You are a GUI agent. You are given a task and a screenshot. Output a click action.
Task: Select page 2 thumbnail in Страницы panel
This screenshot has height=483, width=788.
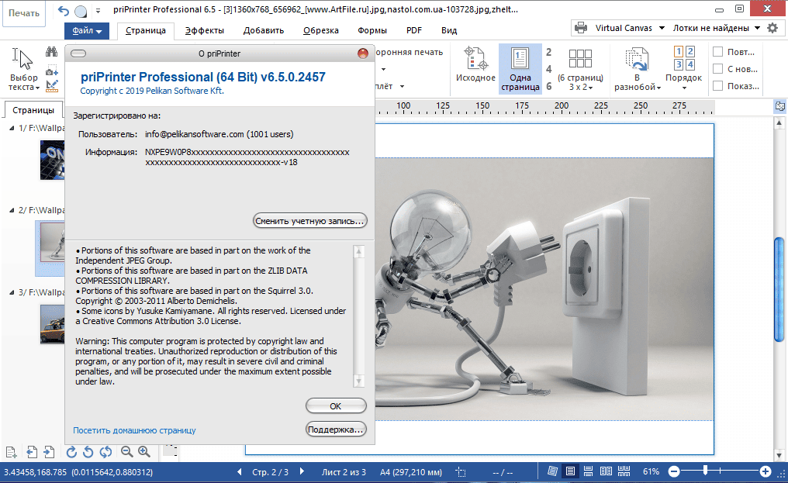[52, 243]
